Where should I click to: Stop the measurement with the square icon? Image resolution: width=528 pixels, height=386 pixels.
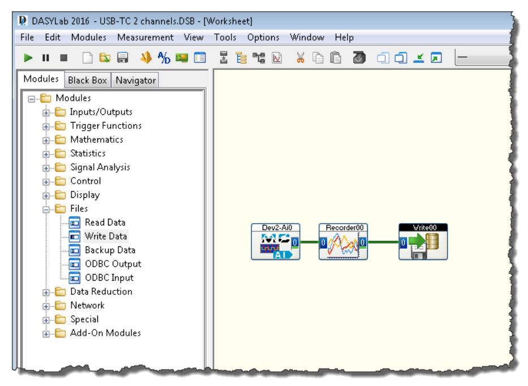[63, 58]
